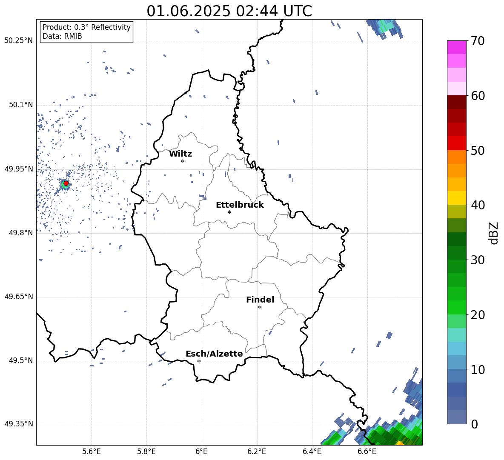Click the 49.5°N latitude label

click(x=21, y=360)
